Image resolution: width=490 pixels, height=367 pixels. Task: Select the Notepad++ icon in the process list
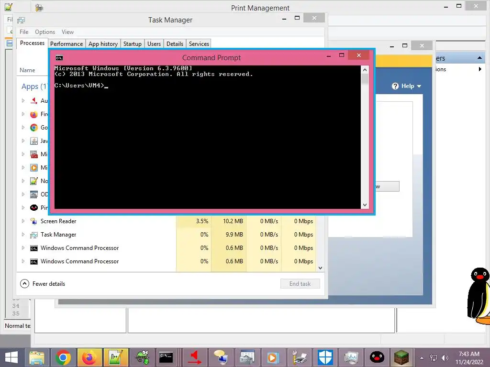click(34, 181)
